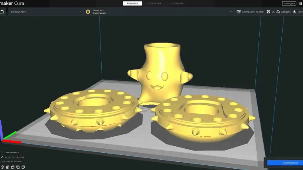Open the file folder icon
Screen dimensions: 303x170
click(2, 12)
